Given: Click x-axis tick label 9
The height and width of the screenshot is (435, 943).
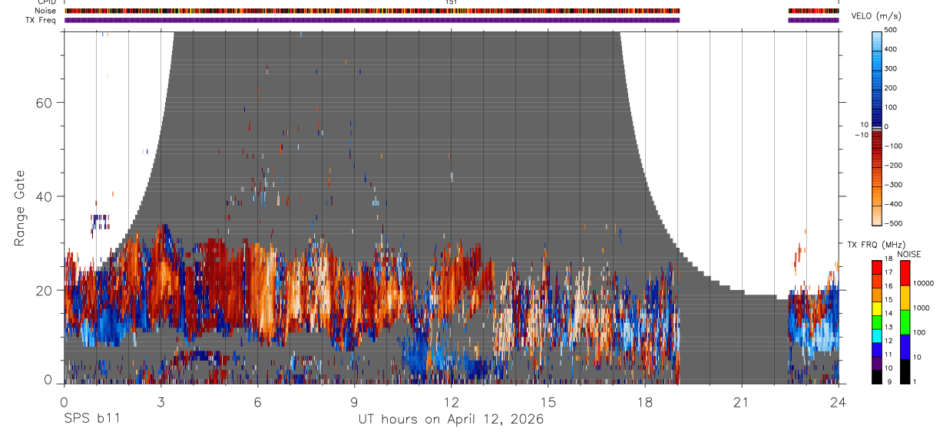Looking at the screenshot, I should [x=354, y=402].
